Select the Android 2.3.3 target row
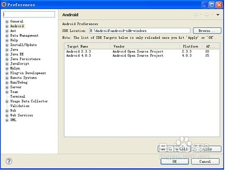The width and height of the screenshot is (225, 170). [142, 51]
